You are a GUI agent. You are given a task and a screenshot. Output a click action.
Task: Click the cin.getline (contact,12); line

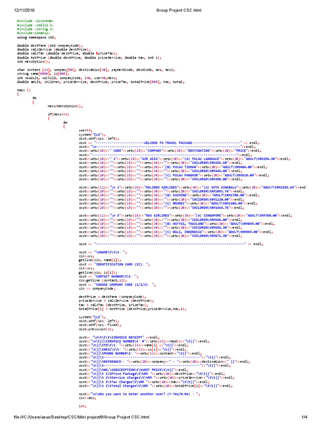click(x=103, y=280)
